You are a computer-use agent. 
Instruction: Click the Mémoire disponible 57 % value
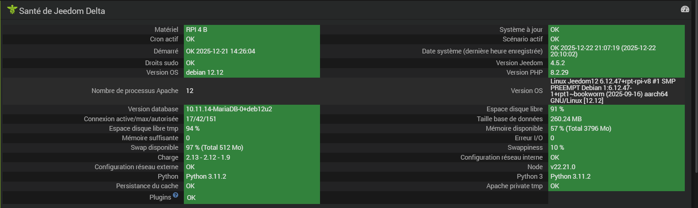tap(581, 129)
